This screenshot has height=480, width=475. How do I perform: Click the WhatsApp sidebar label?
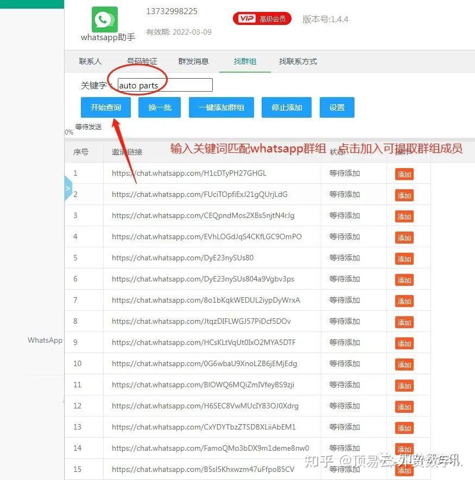(45, 340)
